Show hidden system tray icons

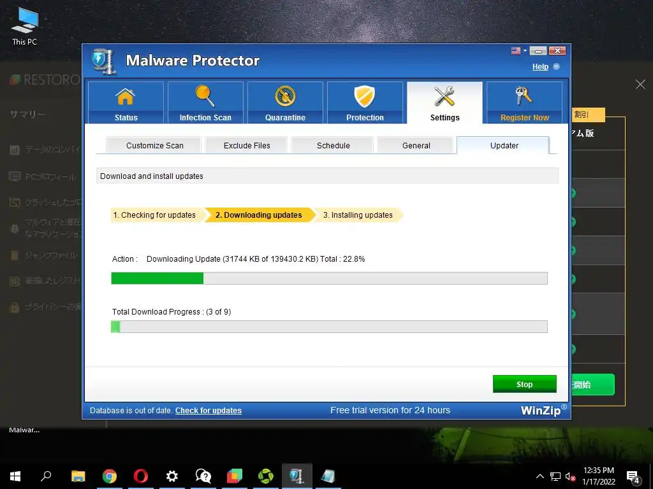[539, 476]
